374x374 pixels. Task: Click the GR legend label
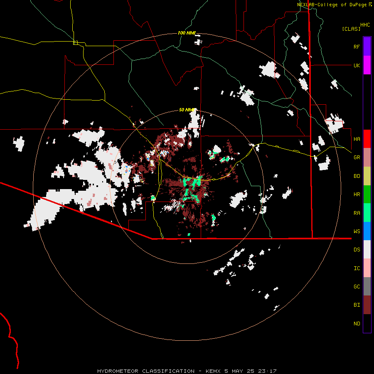(357, 157)
